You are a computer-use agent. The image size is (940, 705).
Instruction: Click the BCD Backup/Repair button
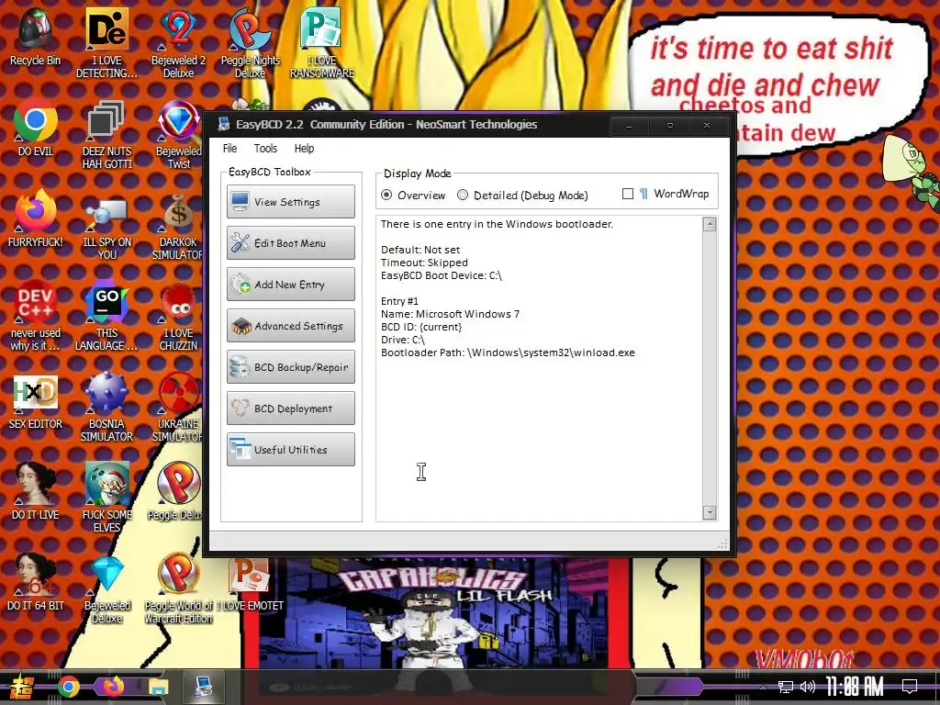[291, 367]
